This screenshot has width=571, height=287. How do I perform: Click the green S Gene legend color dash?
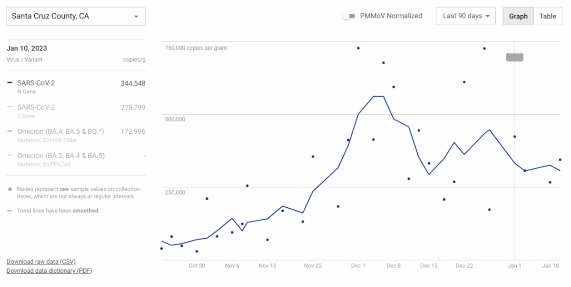(10, 107)
